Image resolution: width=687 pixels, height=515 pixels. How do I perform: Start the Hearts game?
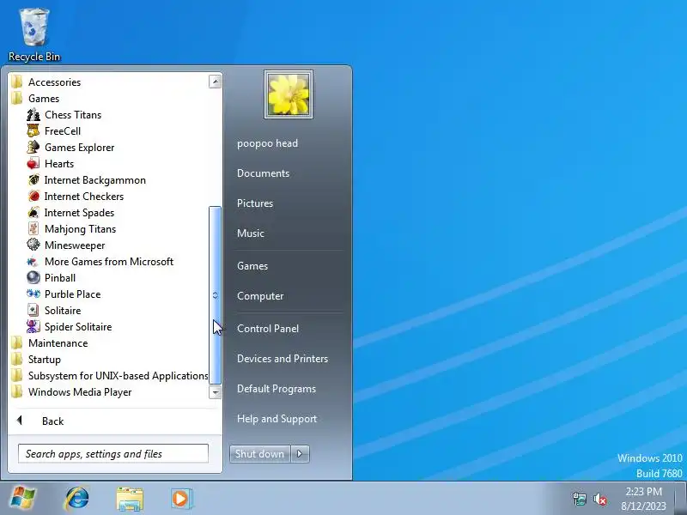coord(51,164)
